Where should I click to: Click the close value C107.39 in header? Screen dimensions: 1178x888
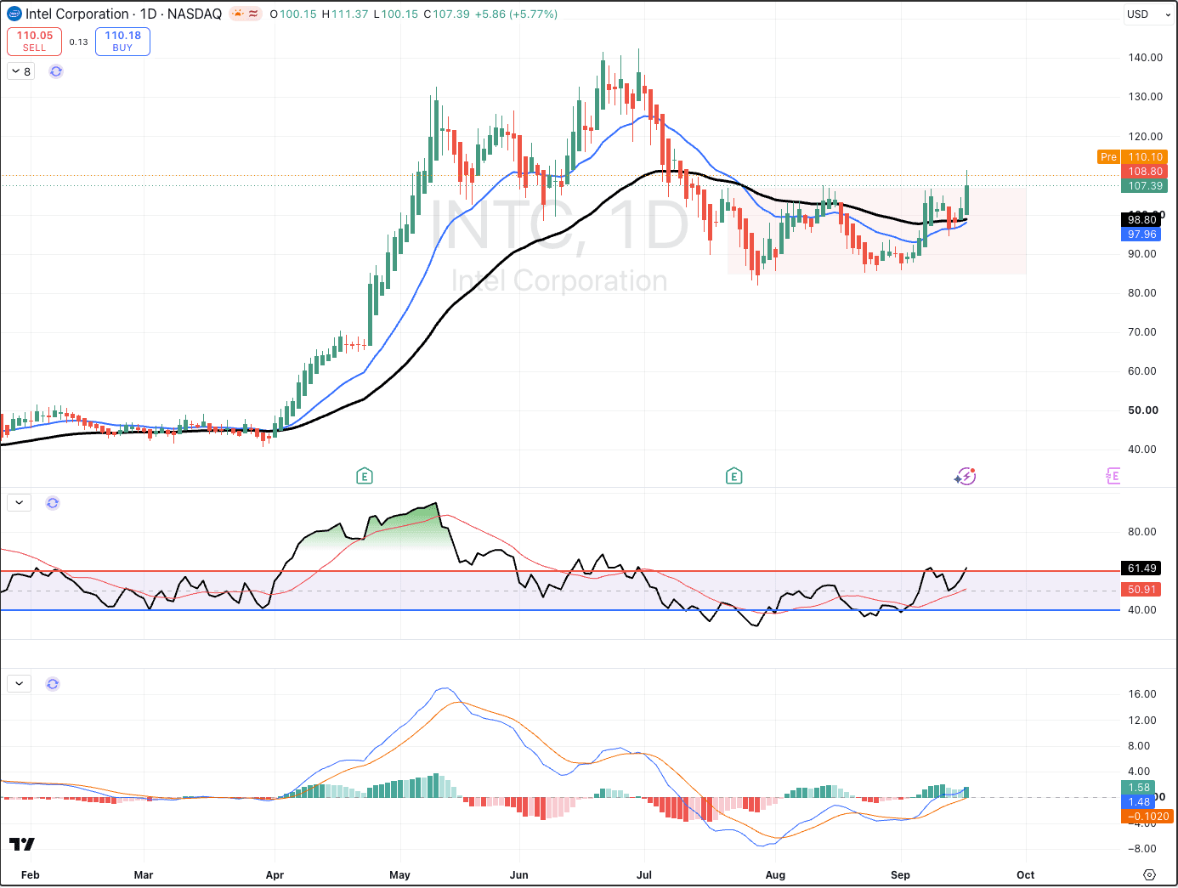[x=446, y=14]
